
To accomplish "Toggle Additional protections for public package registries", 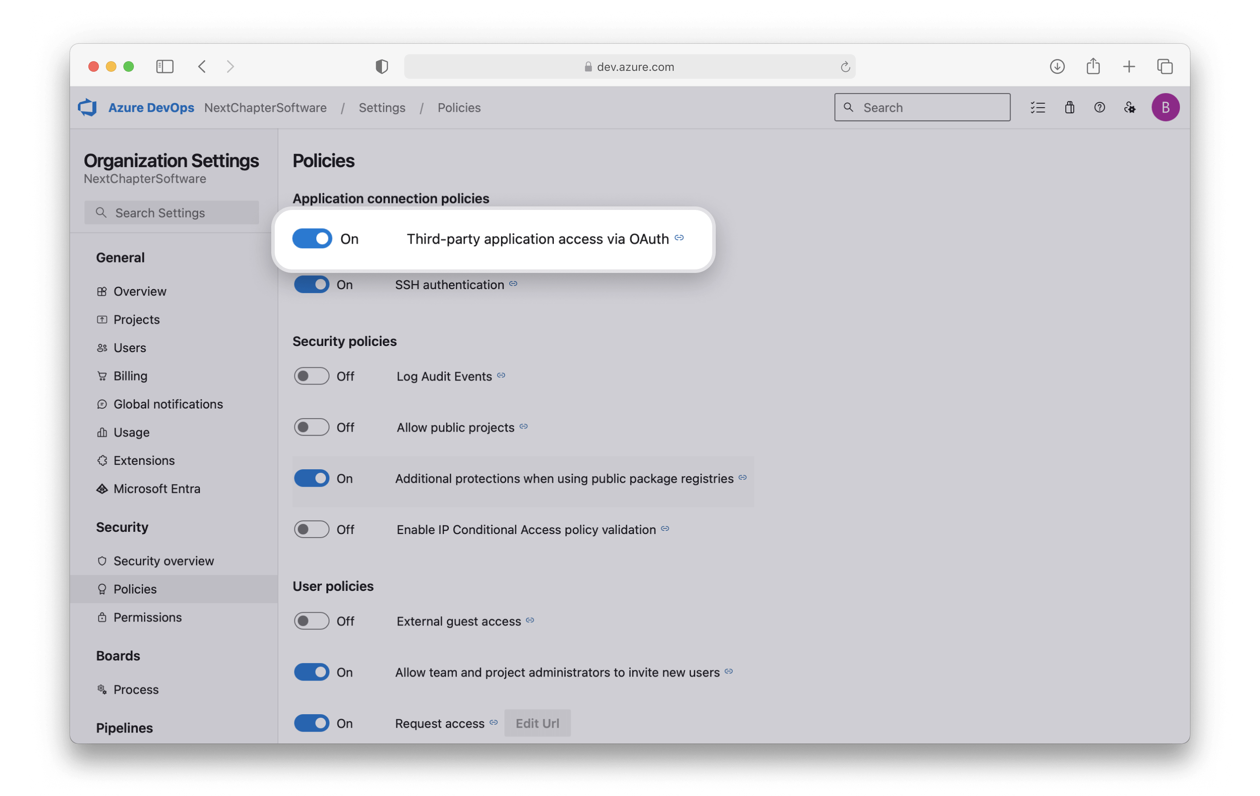I will click(311, 478).
